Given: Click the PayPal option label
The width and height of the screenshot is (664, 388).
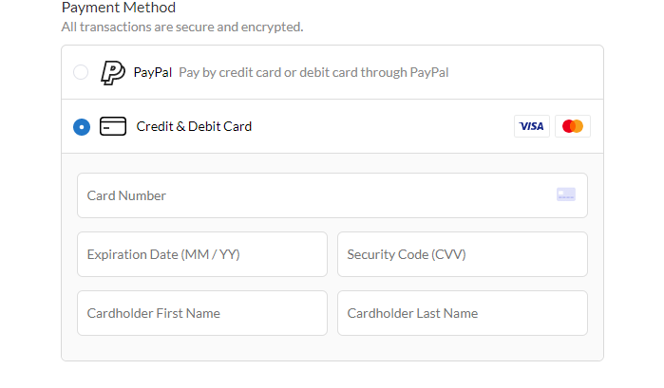Looking at the screenshot, I should 153,72.
